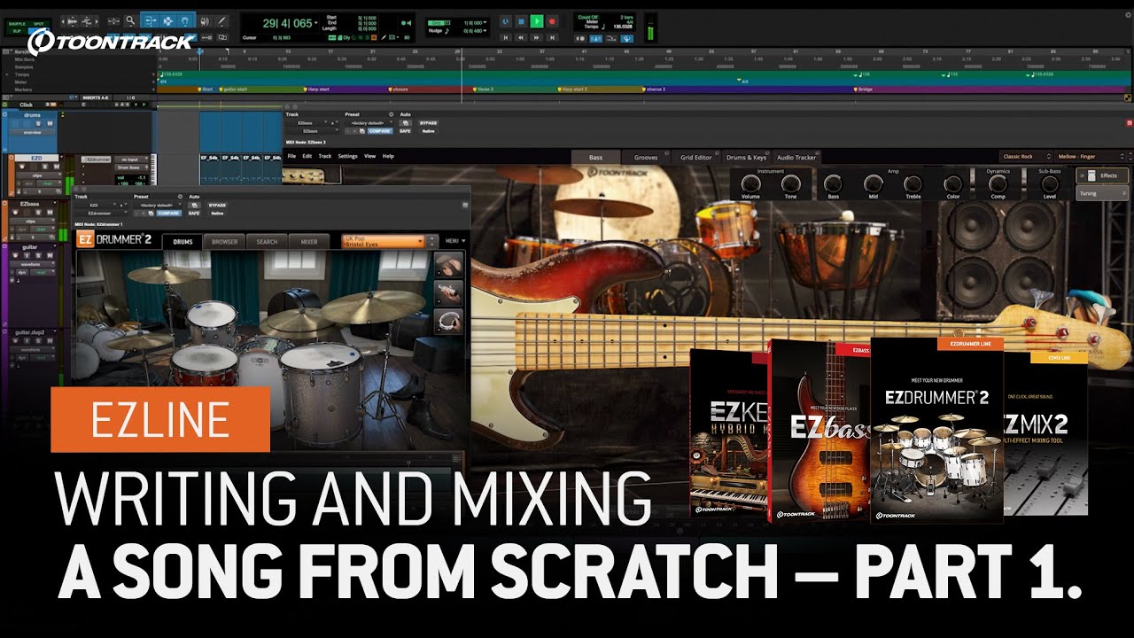The width and height of the screenshot is (1134, 638).
Task: Enable Spot edit mode
Action: (x=39, y=23)
